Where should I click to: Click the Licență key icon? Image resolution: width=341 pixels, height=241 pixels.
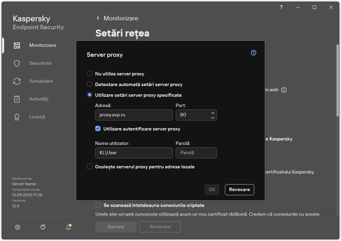[x=17, y=117]
